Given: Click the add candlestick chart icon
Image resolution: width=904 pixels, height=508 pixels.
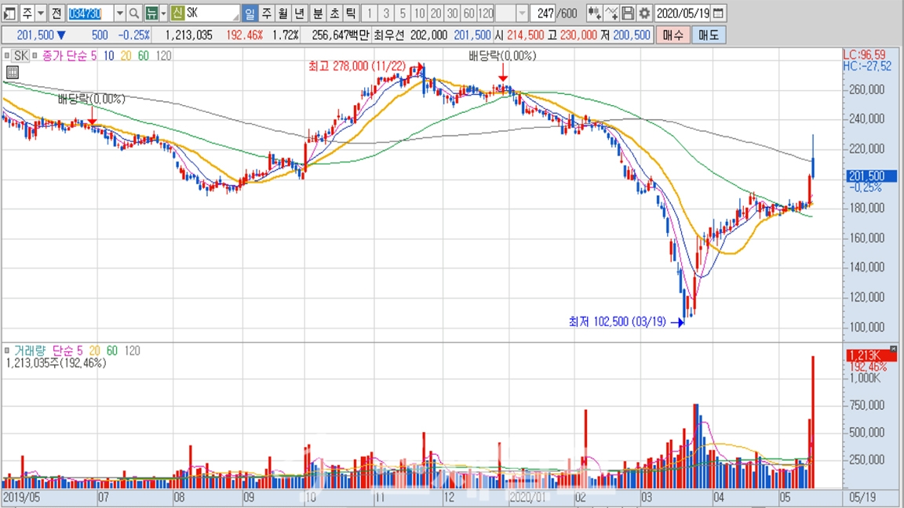Looking at the screenshot, I should 595,13.
